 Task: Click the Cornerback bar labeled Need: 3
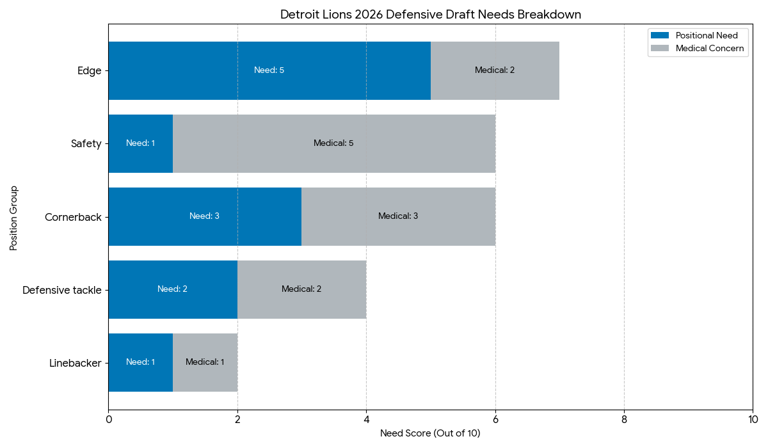pos(205,216)
